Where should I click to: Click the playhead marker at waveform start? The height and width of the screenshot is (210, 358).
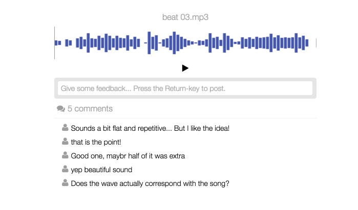55,43
